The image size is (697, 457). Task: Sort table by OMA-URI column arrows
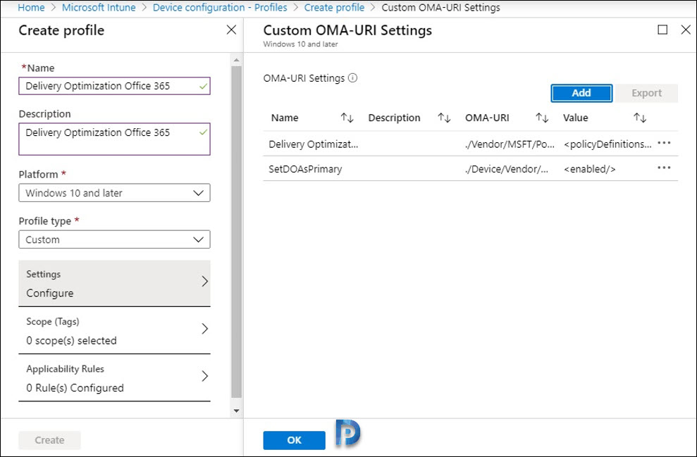click(x=542, y=118)
